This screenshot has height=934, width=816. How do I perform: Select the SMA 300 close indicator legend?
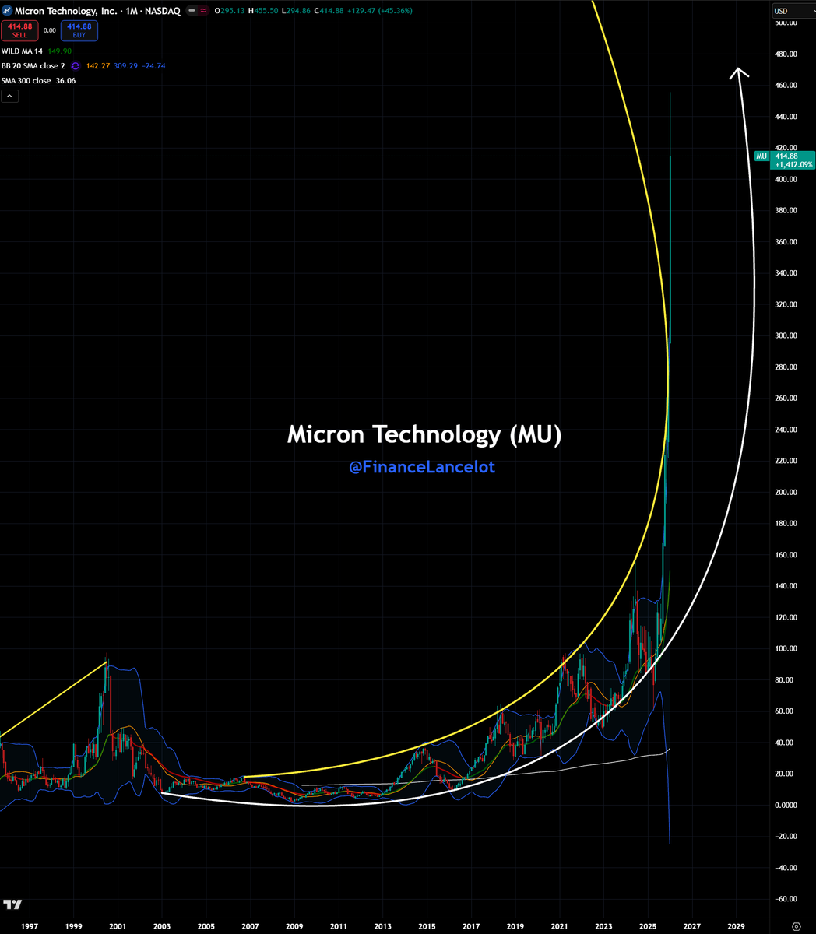tap(26, 81)
